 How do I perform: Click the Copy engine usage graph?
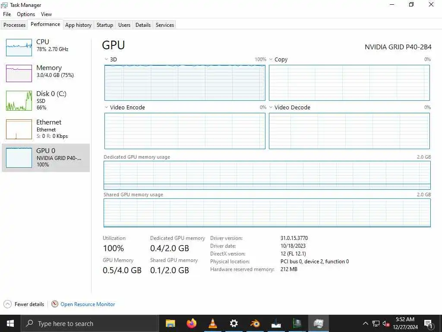[x=349, y=83]
